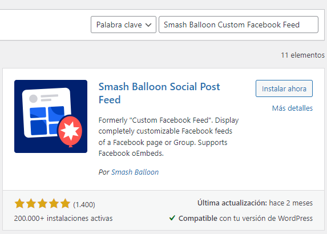Click the red balloon badge on plugin icon
Viewport: 327px width, 234px height.
tap(70, 131)
